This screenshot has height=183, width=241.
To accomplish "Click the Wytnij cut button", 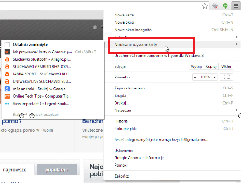I will click(196, 66).
